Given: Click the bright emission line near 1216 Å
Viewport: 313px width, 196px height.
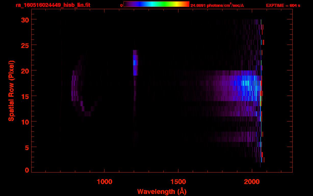Looking at the screenshot, I should [x=135, y=63].
